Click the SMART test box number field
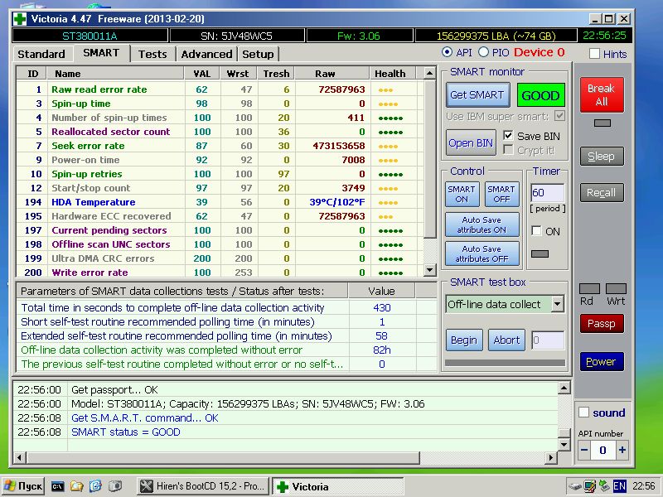This screenshot has width=663, height=497. click(548, 340)
